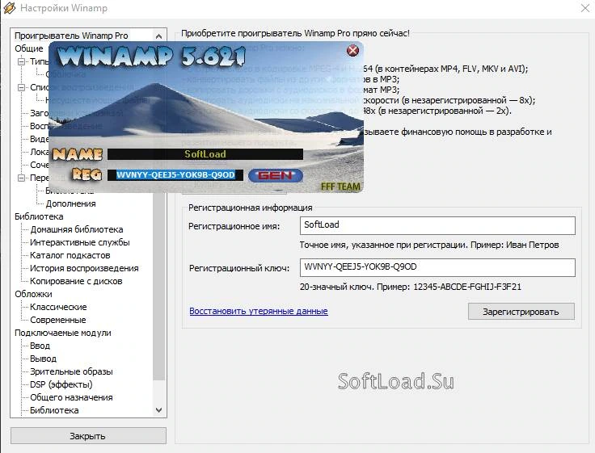This screenshot has height=453, width=595.
Task: Click tree scrollbar down arrow
Action: (x=159, y=410)
